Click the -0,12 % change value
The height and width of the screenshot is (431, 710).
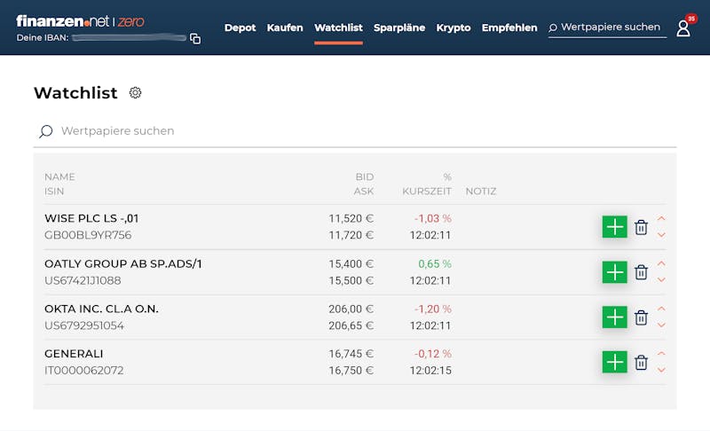tap(433, 354)
